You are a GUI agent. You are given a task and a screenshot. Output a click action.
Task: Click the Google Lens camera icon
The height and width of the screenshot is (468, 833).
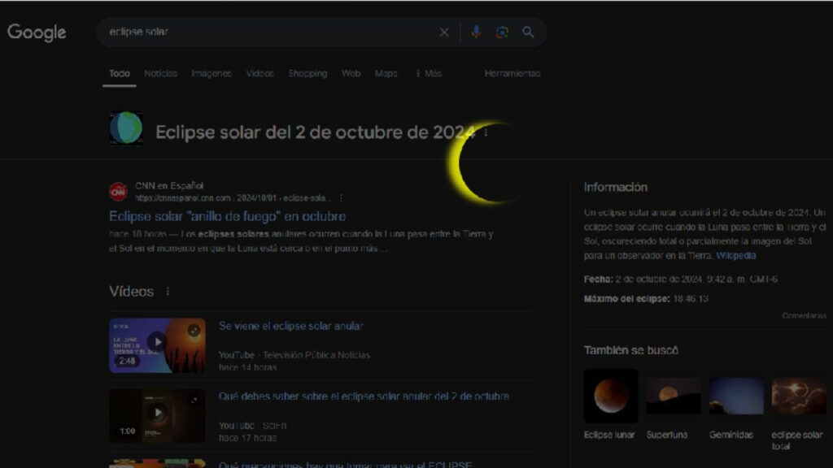[502, 32]
